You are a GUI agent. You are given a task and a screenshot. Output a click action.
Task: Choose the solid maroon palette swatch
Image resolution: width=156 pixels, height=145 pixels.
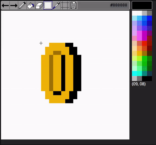click(x=149, y=49)
